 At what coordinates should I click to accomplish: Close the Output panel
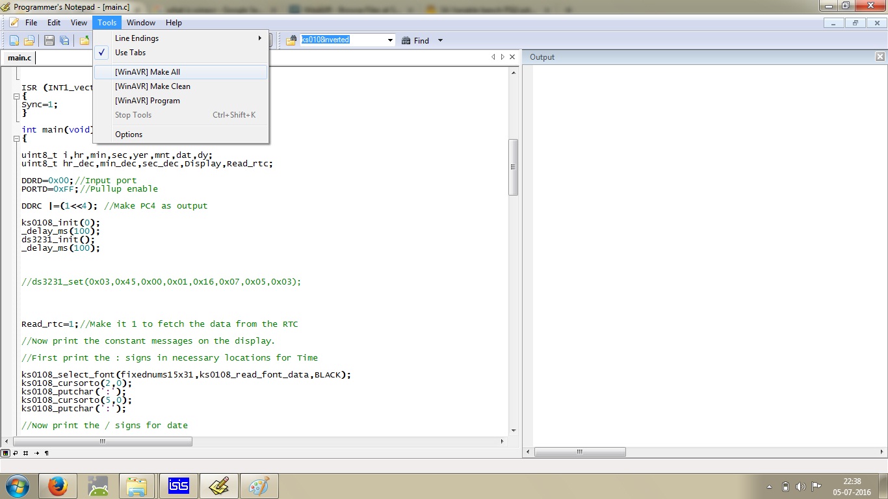click(880, 57)
